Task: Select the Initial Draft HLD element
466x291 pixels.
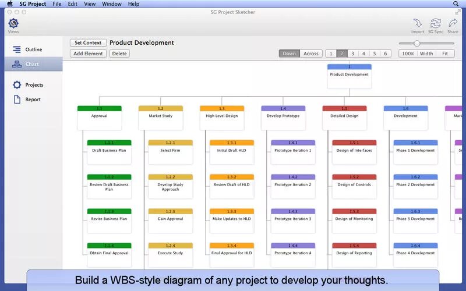Action: 231,152
